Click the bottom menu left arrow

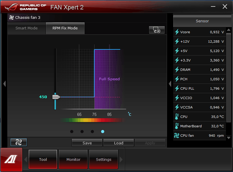coord(26,160)
